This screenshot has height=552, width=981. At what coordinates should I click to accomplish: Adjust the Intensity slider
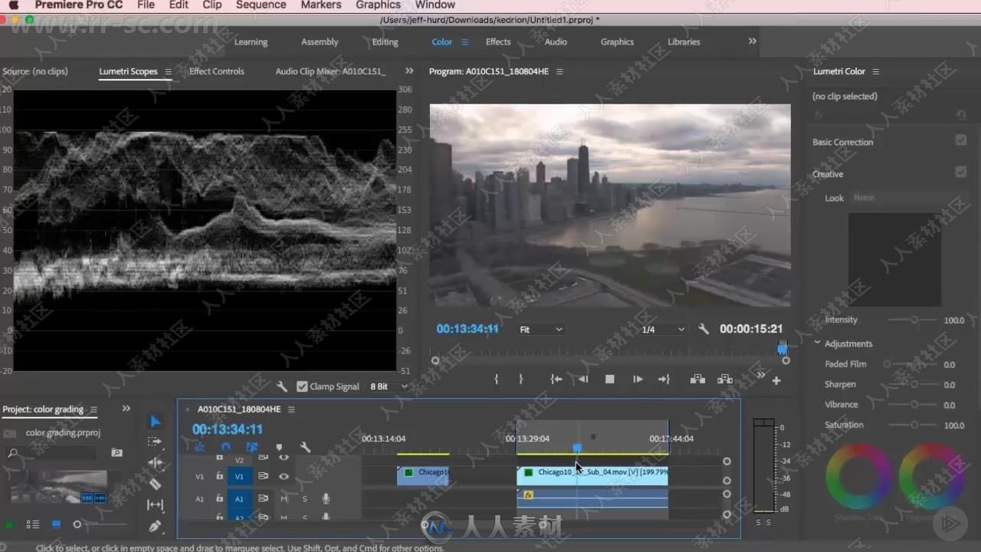(x=914, y=320)
